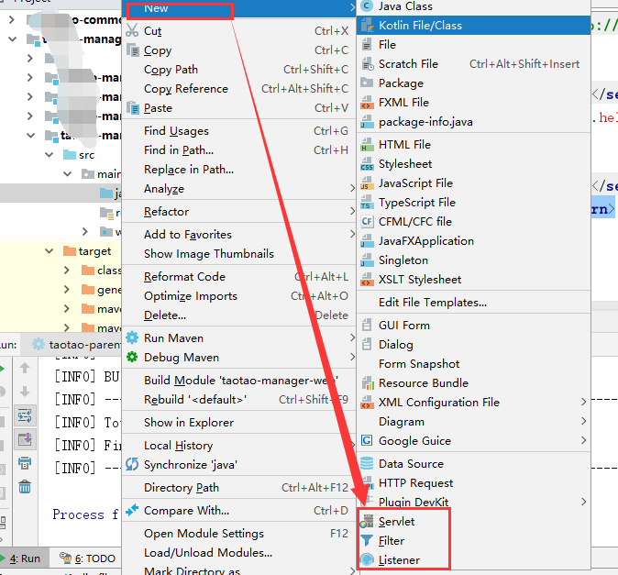618x575 pixels.
Task: Click the Copy icon in context menu
Action: click(x=133, y=50)
